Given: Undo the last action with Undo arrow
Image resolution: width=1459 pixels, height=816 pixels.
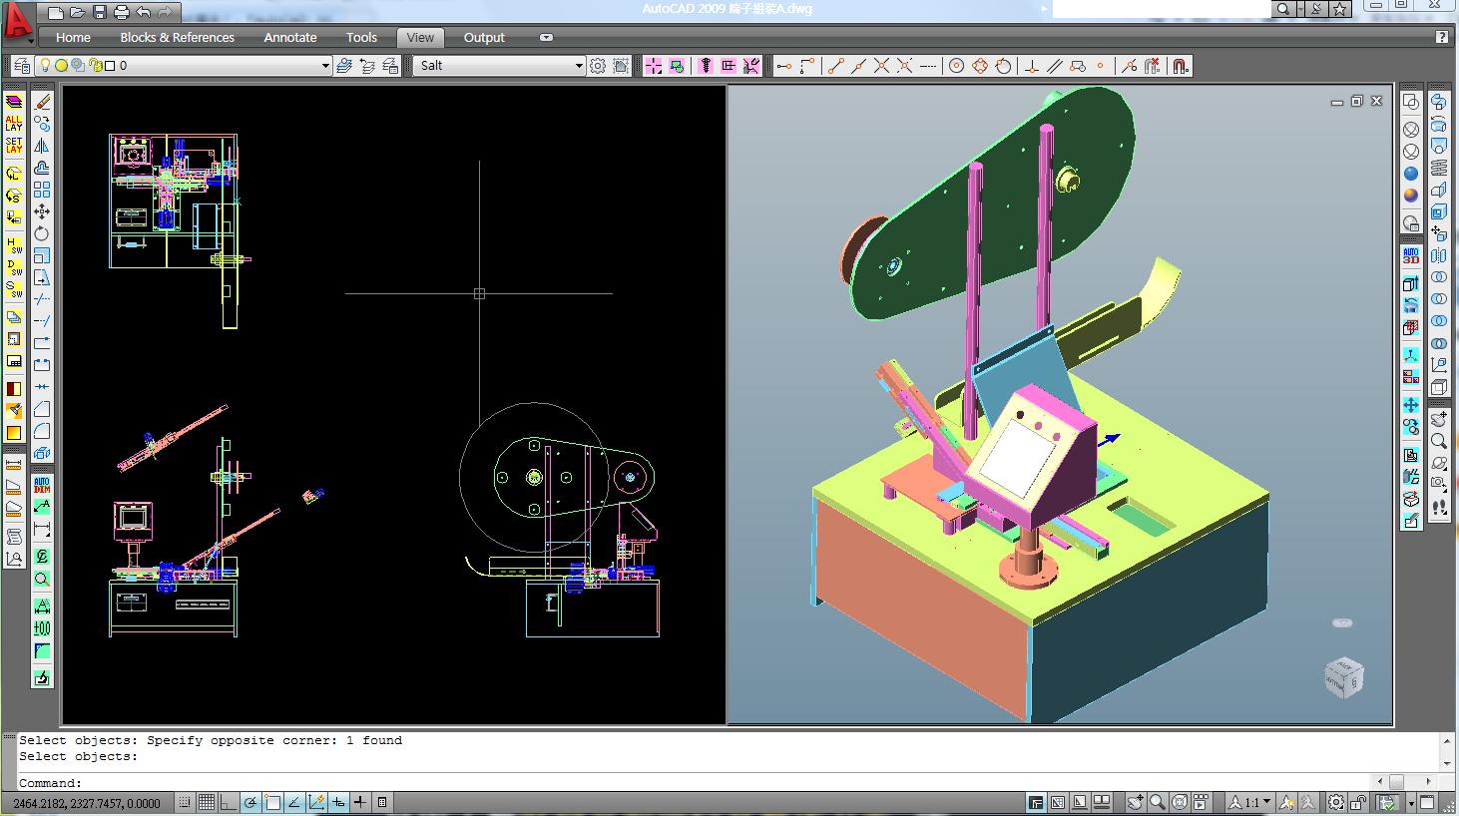Looking at the screenshot, I should 144,12.
